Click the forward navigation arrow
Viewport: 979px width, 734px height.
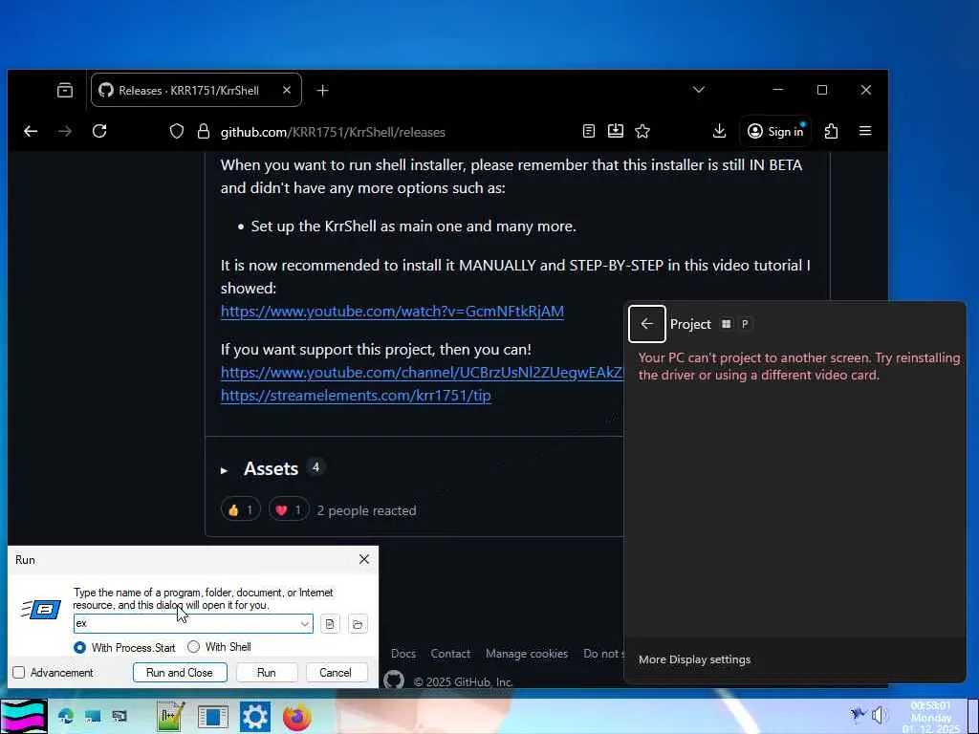point(65,131)
